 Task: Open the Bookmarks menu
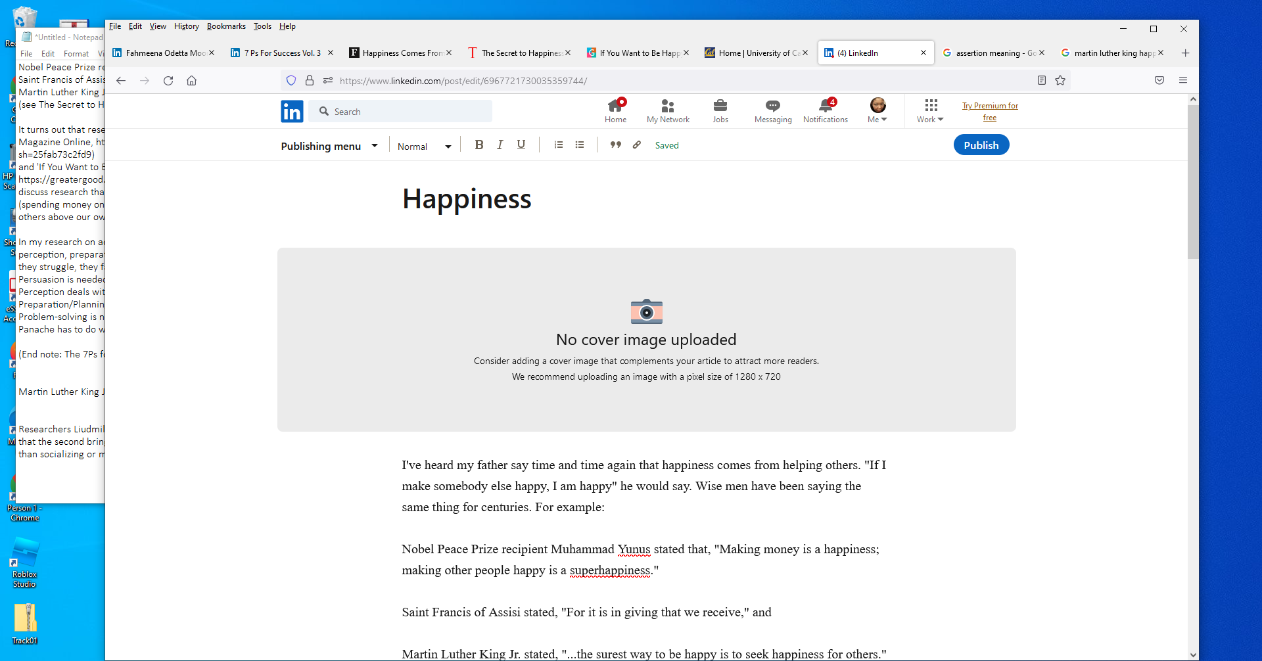tap(226, 26)
